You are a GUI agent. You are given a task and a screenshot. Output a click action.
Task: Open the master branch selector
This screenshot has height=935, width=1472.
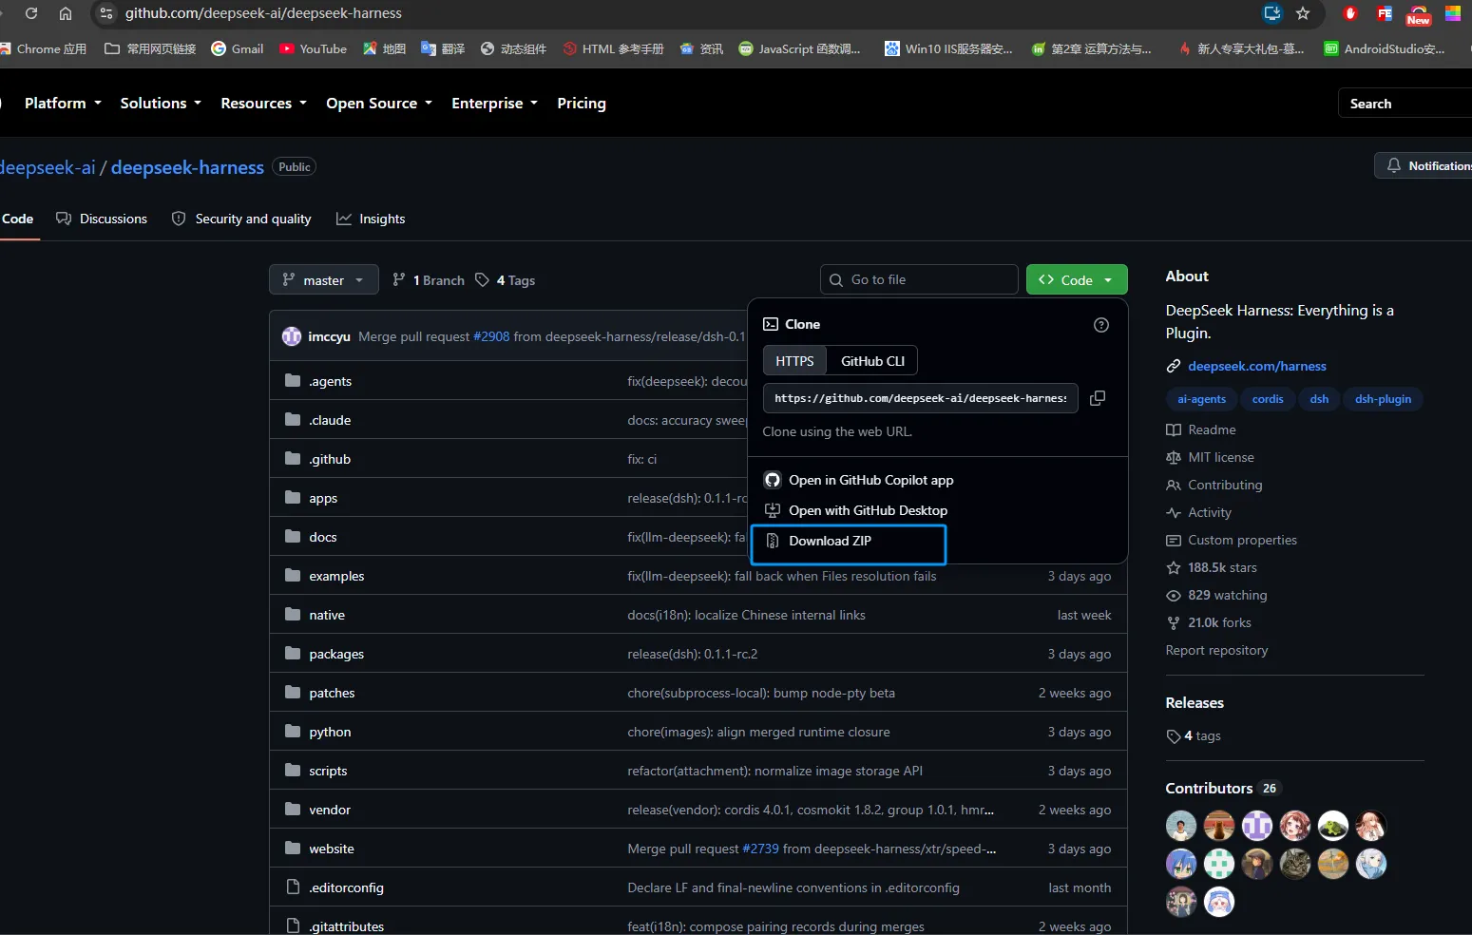click(323, 280)
